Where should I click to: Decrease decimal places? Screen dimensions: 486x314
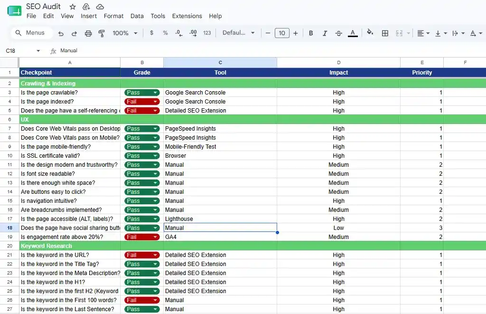point(179,33)
